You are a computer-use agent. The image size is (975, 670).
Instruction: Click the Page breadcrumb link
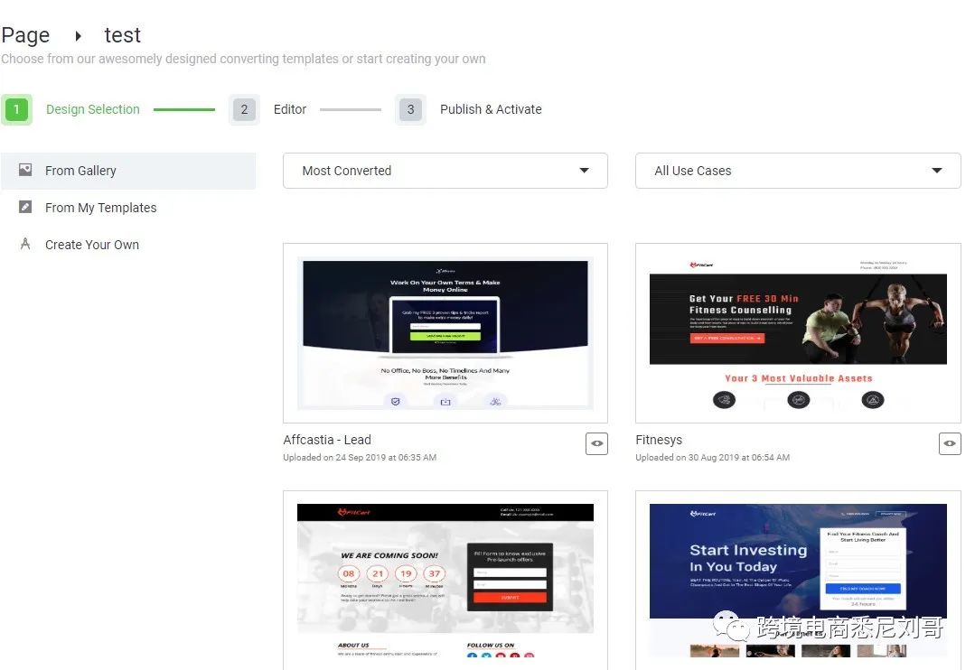tap(25, 35)
